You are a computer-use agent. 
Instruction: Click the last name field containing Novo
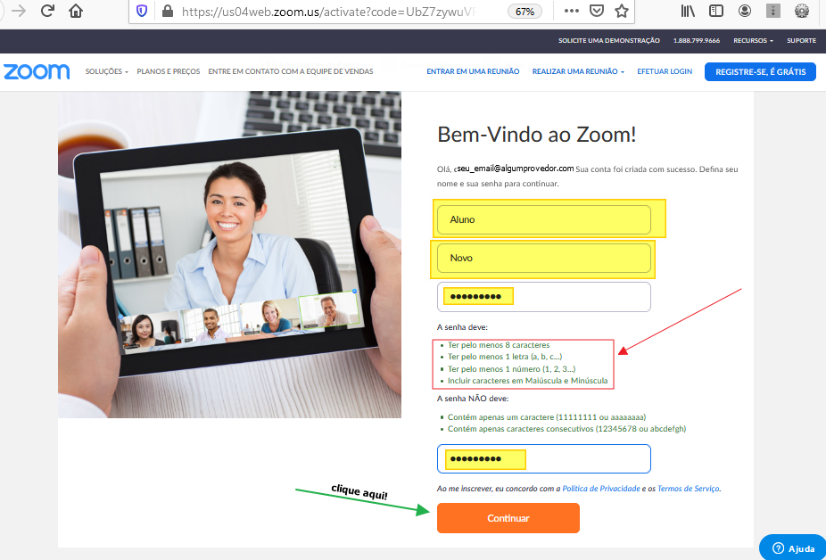tap(543, 258)
